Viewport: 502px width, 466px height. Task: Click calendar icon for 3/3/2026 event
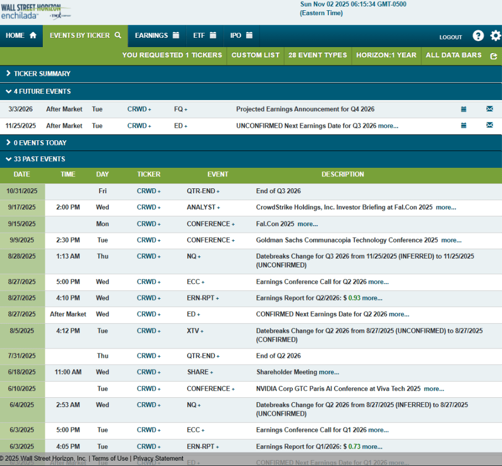[x=464, y=109]
